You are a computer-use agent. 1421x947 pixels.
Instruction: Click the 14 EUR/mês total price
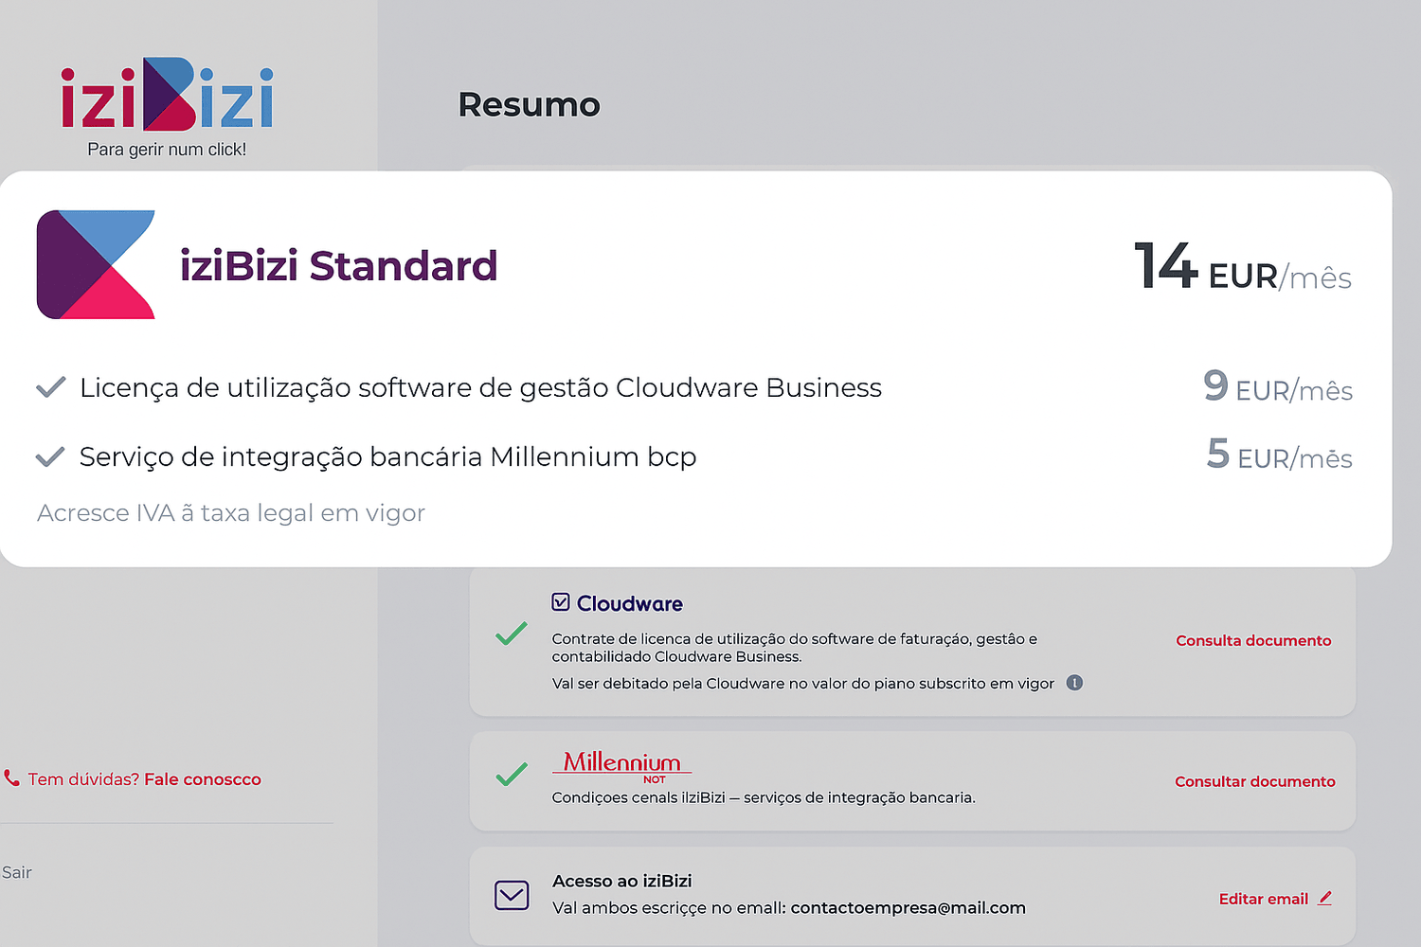coord(1242,267)
